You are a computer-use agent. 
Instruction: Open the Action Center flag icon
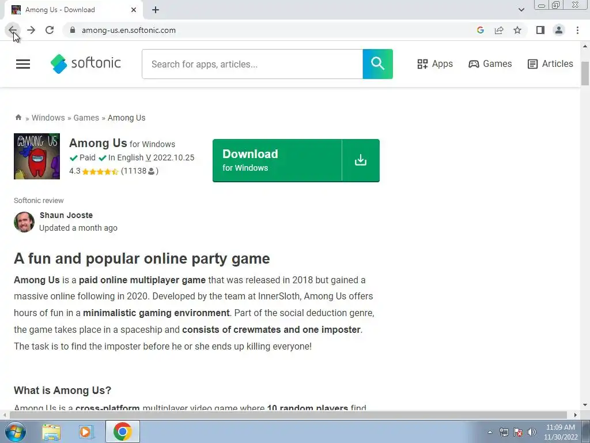pos(518,432)
